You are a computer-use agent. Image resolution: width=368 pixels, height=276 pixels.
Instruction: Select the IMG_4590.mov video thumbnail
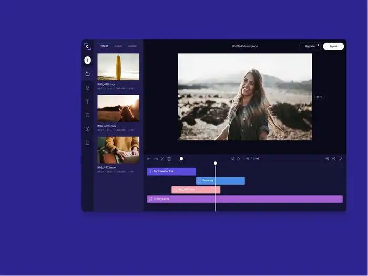[118, 108]
